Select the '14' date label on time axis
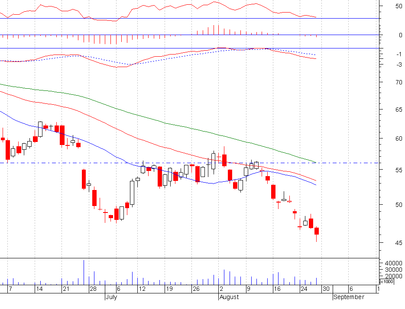The height and width of the screenshot is (309, 405). (39, 289)
